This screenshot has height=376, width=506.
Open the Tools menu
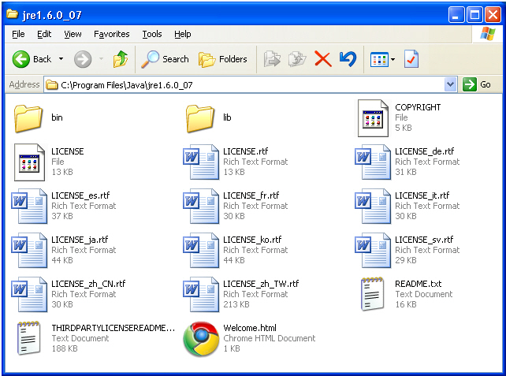(x=151, y=34)
